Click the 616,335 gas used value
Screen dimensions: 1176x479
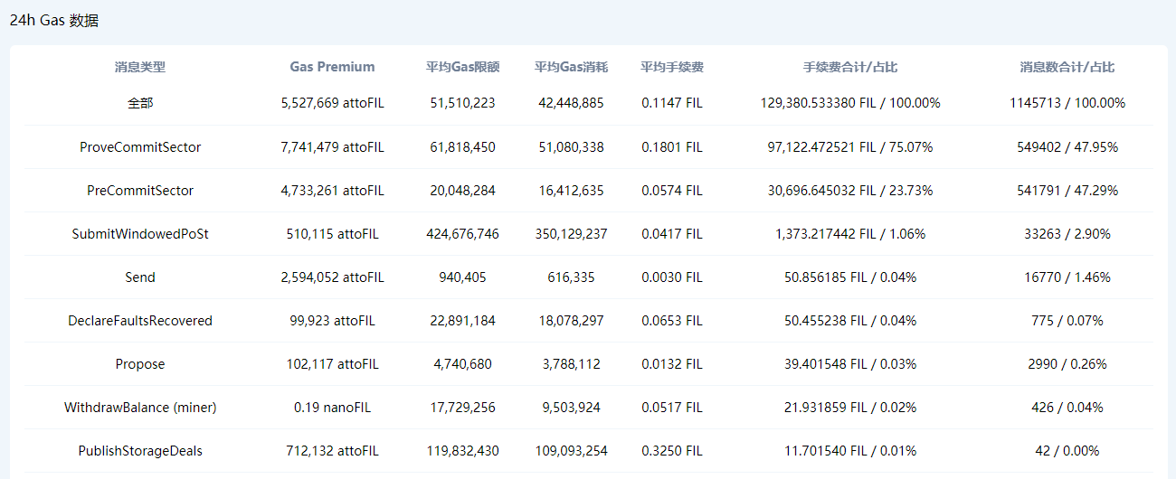pos(571,277)
